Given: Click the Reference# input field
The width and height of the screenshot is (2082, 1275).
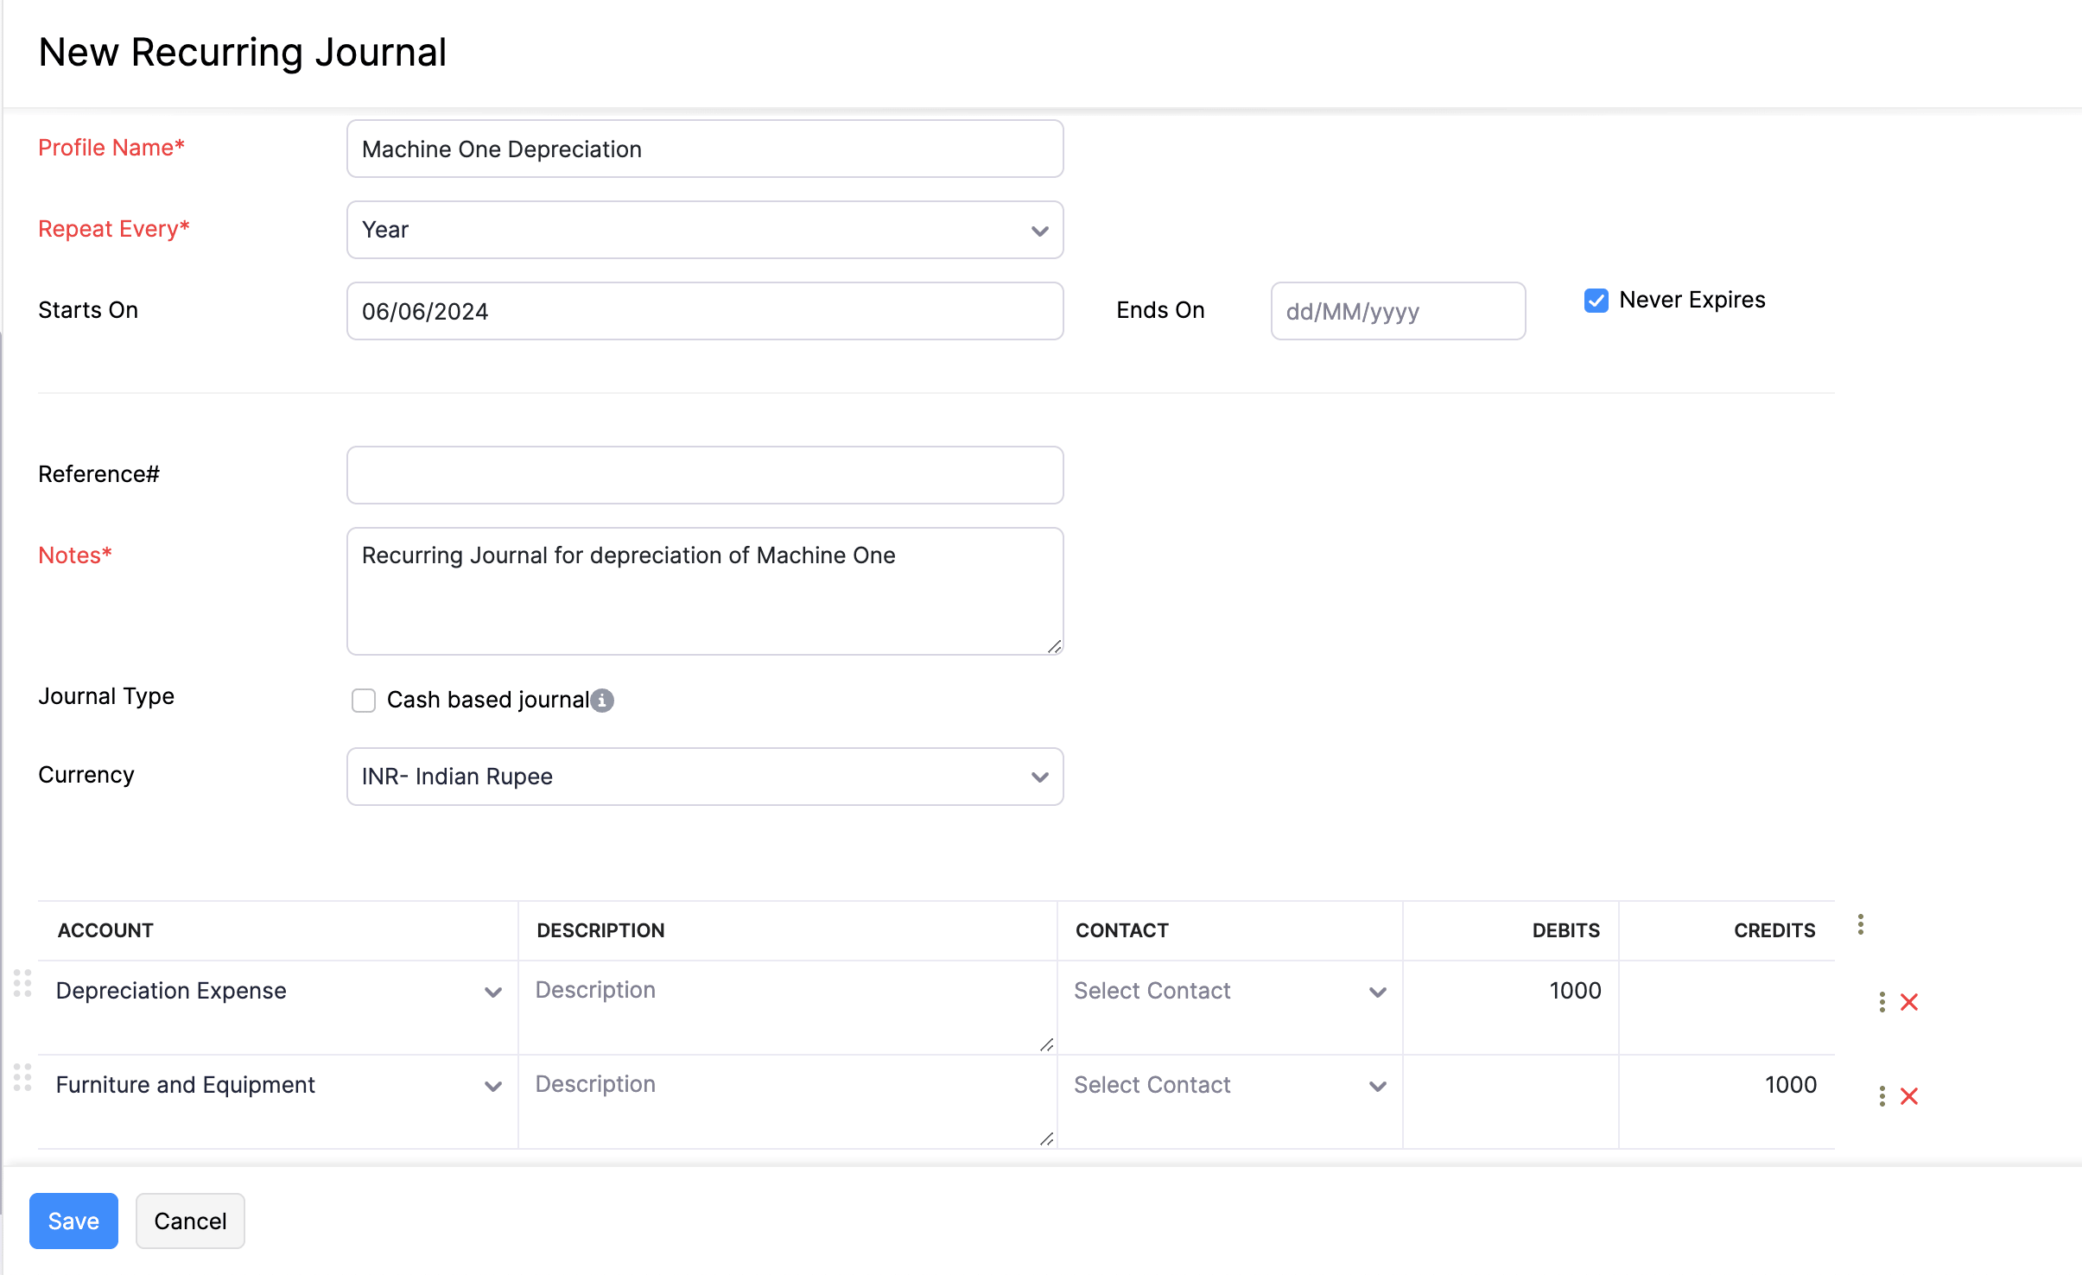Looking at the screenshot, I should point(704,475).
